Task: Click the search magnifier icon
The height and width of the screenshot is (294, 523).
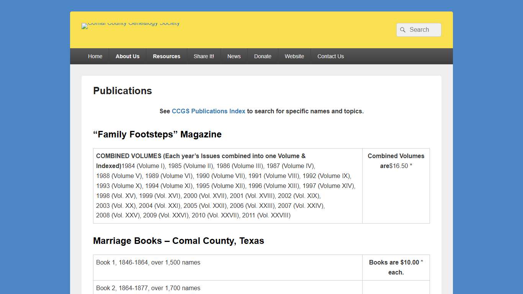Action: pyautogui.click(x=402, y=30)
